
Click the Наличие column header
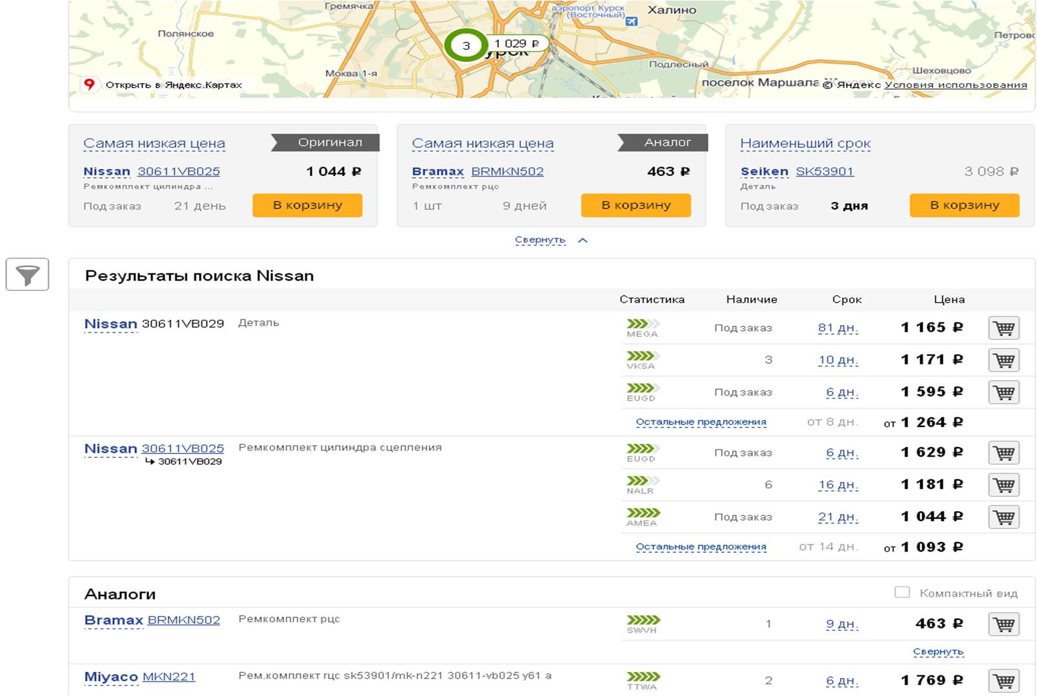point(752,299)
